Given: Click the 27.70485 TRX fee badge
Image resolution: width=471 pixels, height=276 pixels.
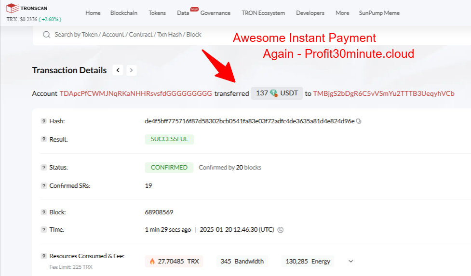Looking at the screenshot, I should pyautogui.click(x=174, y=261).
